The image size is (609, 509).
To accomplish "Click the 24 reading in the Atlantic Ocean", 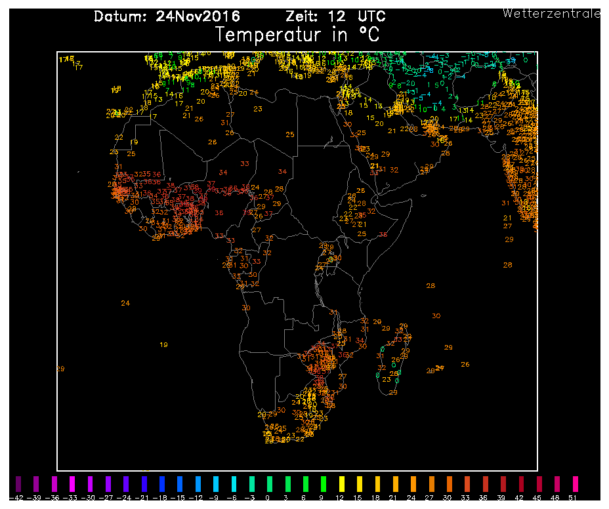I will [x=125, y=302].
